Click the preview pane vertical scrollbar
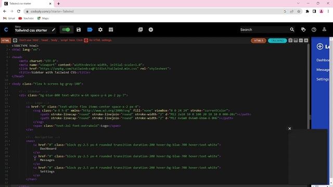Image resolution: width=333 pixels, height=187 pixels. click(331, 110)
